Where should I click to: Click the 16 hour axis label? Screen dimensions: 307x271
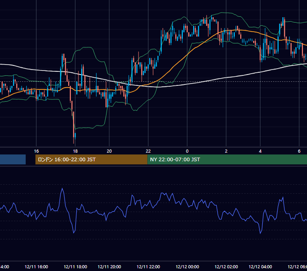tap(37, 151)
